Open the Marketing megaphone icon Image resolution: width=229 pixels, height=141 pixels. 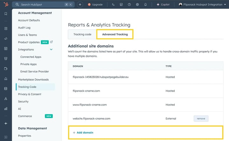point(6,39)
